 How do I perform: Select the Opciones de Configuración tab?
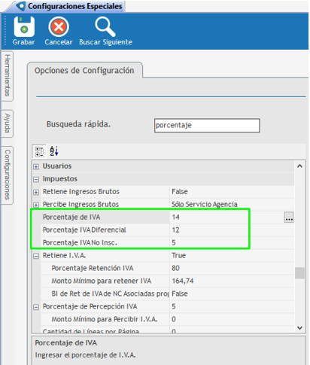84,71
